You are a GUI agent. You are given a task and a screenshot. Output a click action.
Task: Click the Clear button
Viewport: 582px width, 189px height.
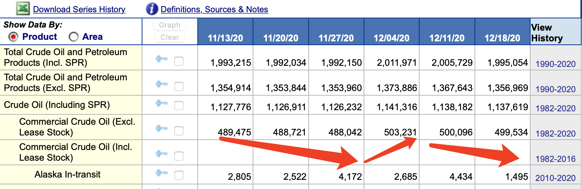[x=170, y=37]
